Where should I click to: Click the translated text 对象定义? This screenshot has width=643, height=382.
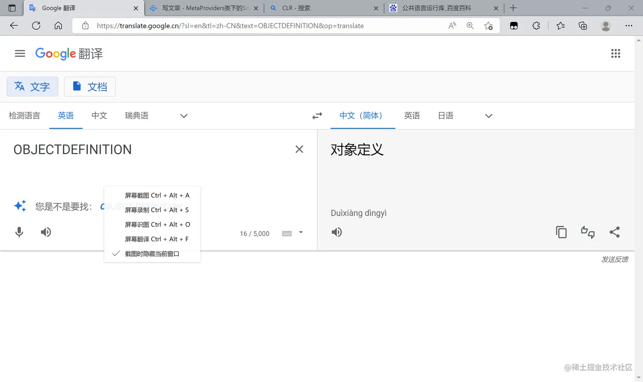coord(357,150)
